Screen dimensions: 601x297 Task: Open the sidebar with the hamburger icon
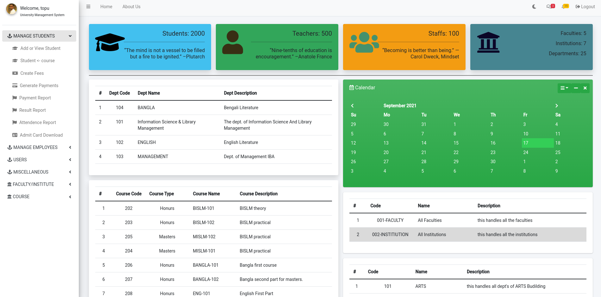(88, 6)
